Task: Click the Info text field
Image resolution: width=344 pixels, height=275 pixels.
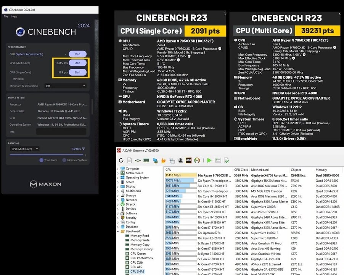Action: click(x=61, y=132)
